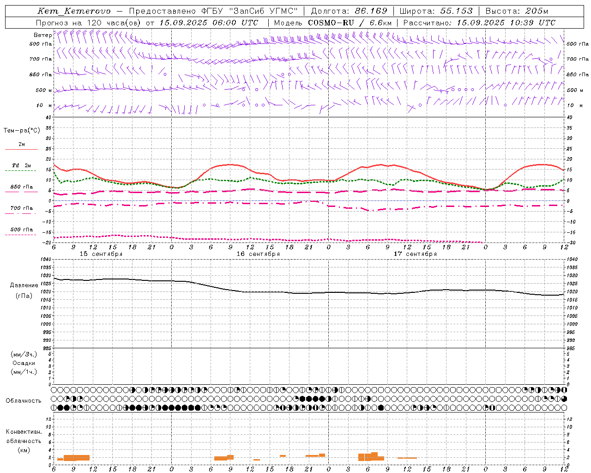Click the Ветер panel label
591x473 pixels.
point(42,35)
